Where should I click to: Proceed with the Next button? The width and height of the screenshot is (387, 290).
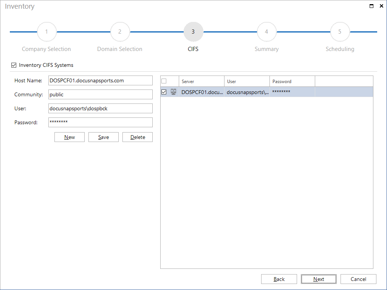coord(319,279)
